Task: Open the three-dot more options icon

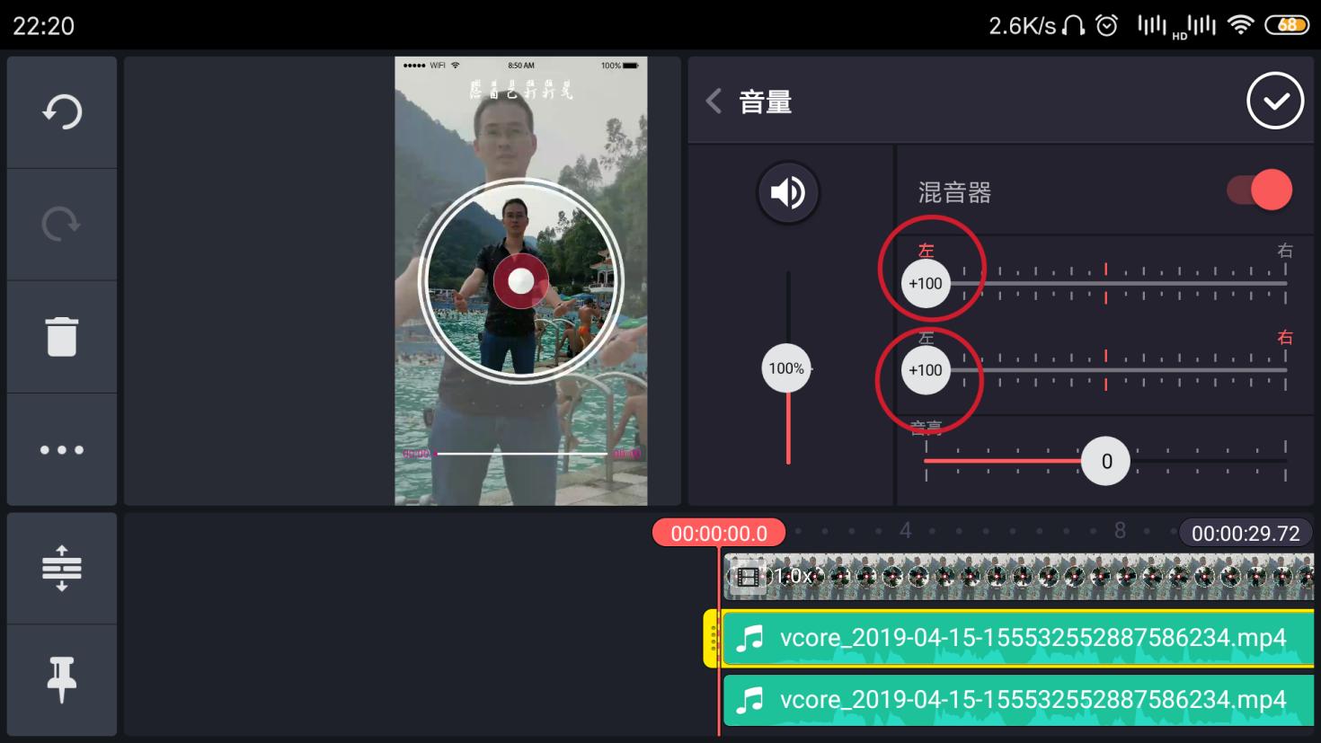Action: point(61,449)
